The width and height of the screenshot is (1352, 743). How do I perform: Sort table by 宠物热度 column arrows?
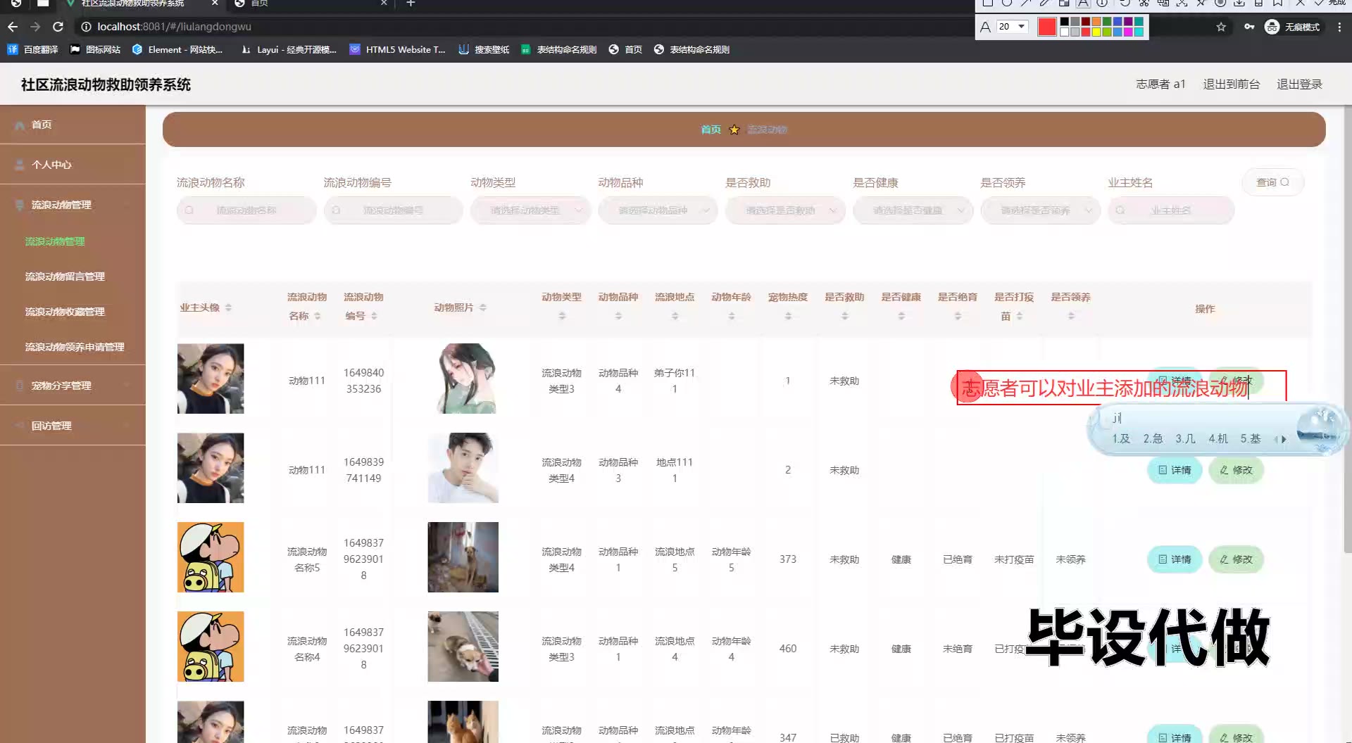point(788,317)
